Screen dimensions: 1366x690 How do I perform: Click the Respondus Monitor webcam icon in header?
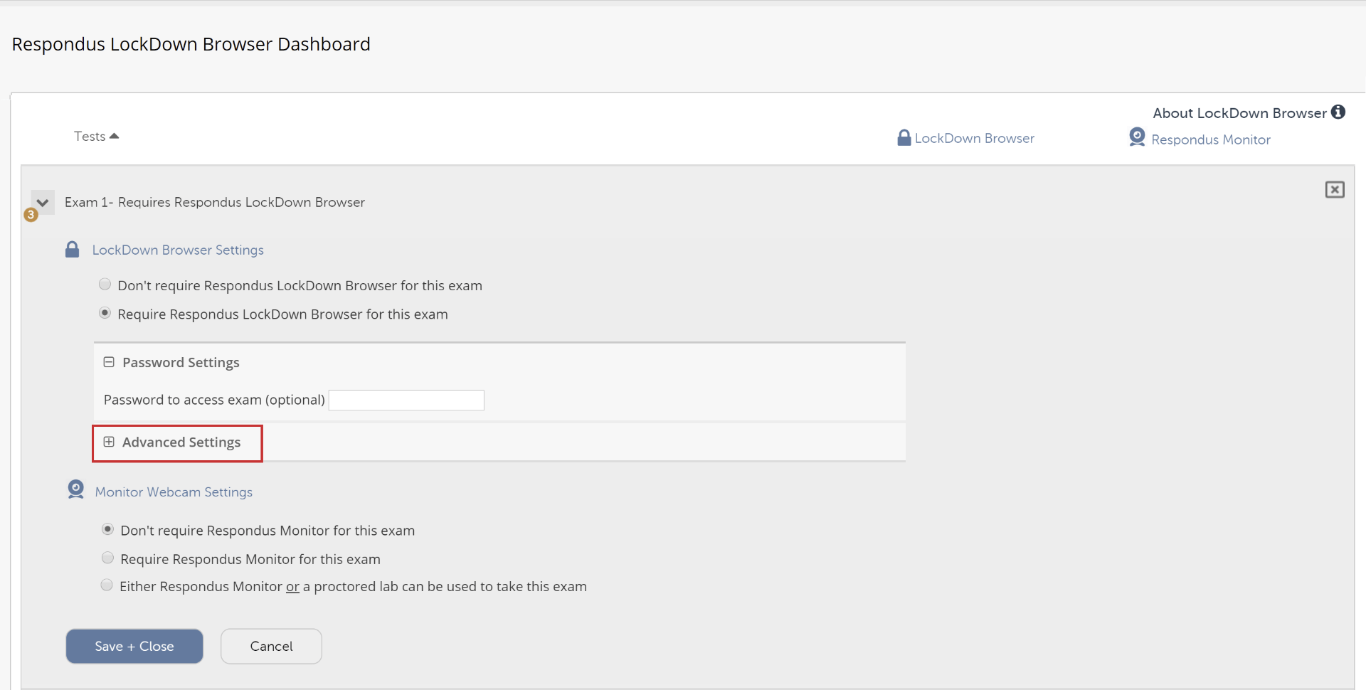(x=1136, y=137)
